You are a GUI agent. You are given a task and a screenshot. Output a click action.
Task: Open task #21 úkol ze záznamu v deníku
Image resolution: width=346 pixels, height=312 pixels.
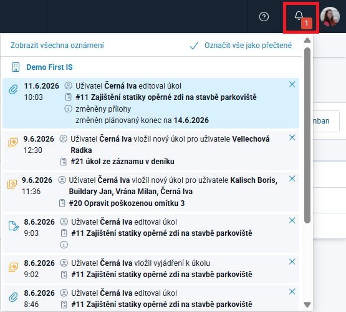pos(122,162)
